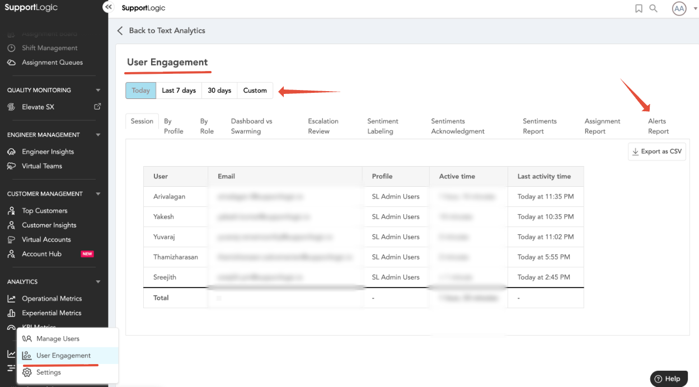Open search via magnifier icon
699x387 pixels.
pyautogui.click(x=653, y=8)
